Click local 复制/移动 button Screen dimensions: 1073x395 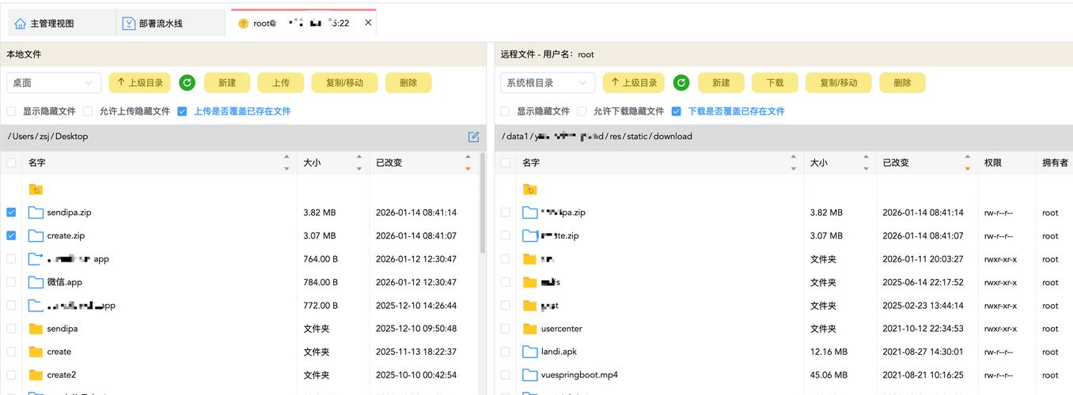[344, 83]
